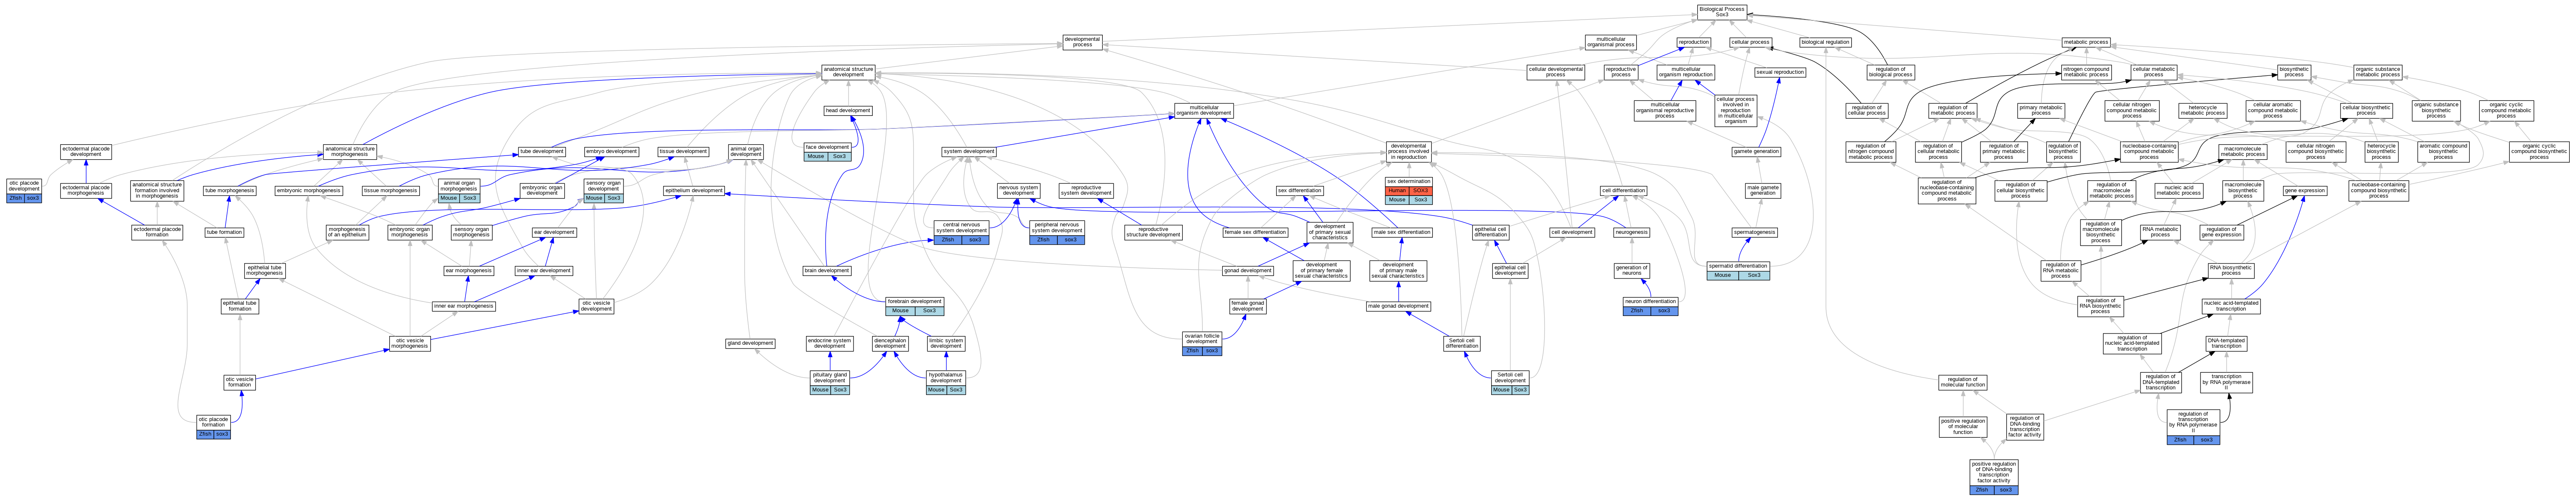2576x499 pixels.
Task: Select 'RNA metabolic process' node
Action: pyautogui.click(x=2160, y=232)
